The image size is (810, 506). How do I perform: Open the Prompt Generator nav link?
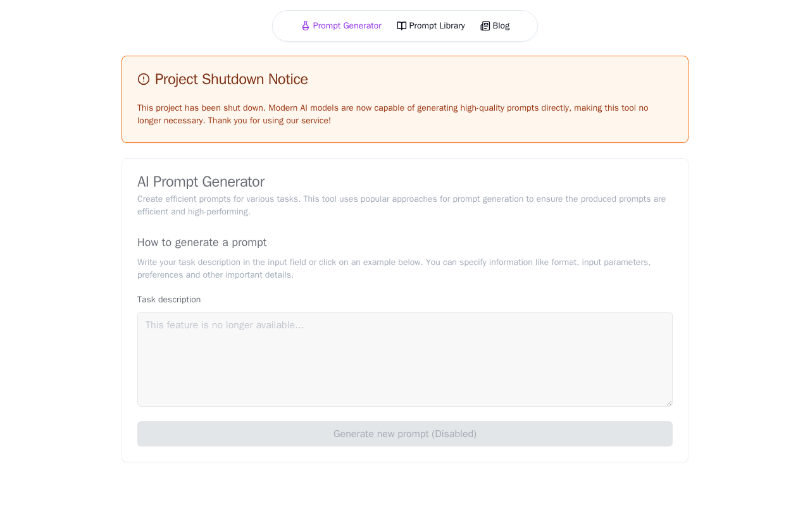tap(347, 26)
